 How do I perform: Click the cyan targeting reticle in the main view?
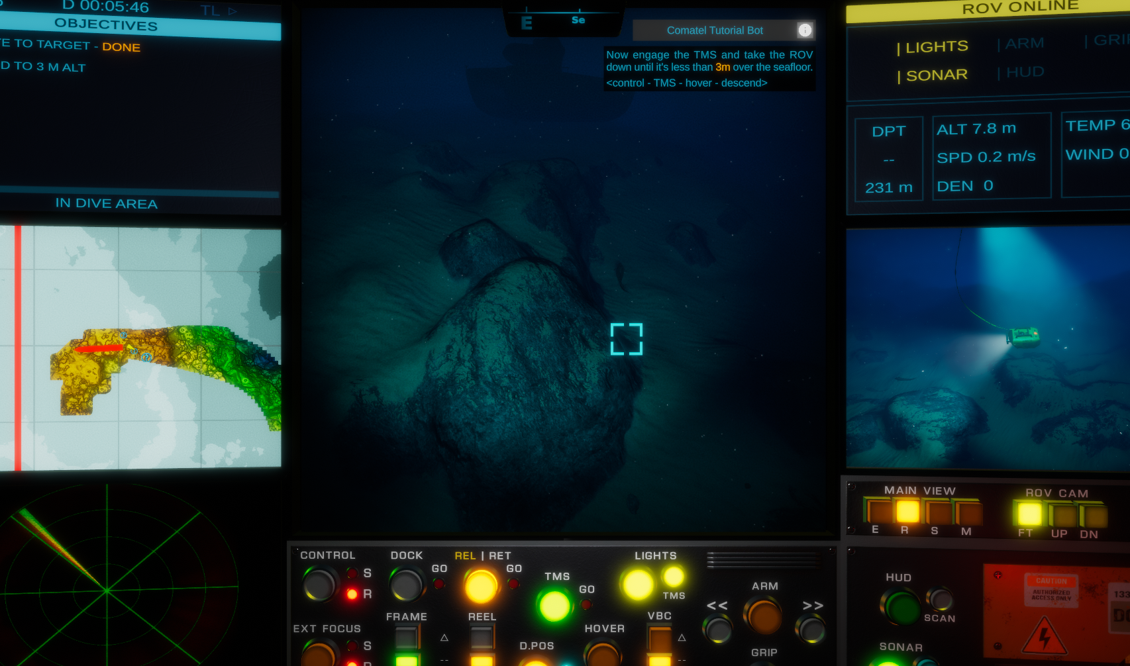point(627,339)
